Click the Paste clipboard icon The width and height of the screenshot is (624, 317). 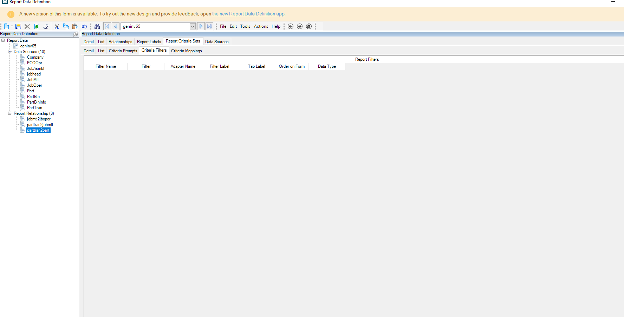pos(75,26)
